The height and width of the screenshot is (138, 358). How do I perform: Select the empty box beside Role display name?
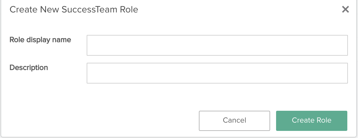pos(217,45)
